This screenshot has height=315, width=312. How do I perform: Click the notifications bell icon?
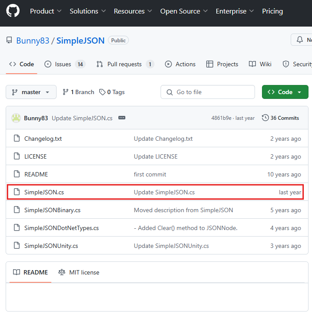tap(299, 40)
